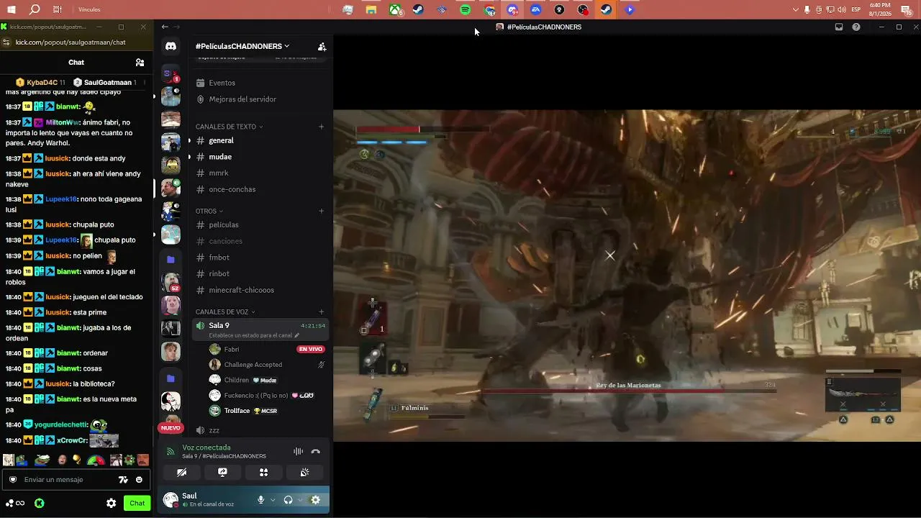Toggle Discord microphone mute
This screenshot has width=921, height=518.
tap(260, 500)
